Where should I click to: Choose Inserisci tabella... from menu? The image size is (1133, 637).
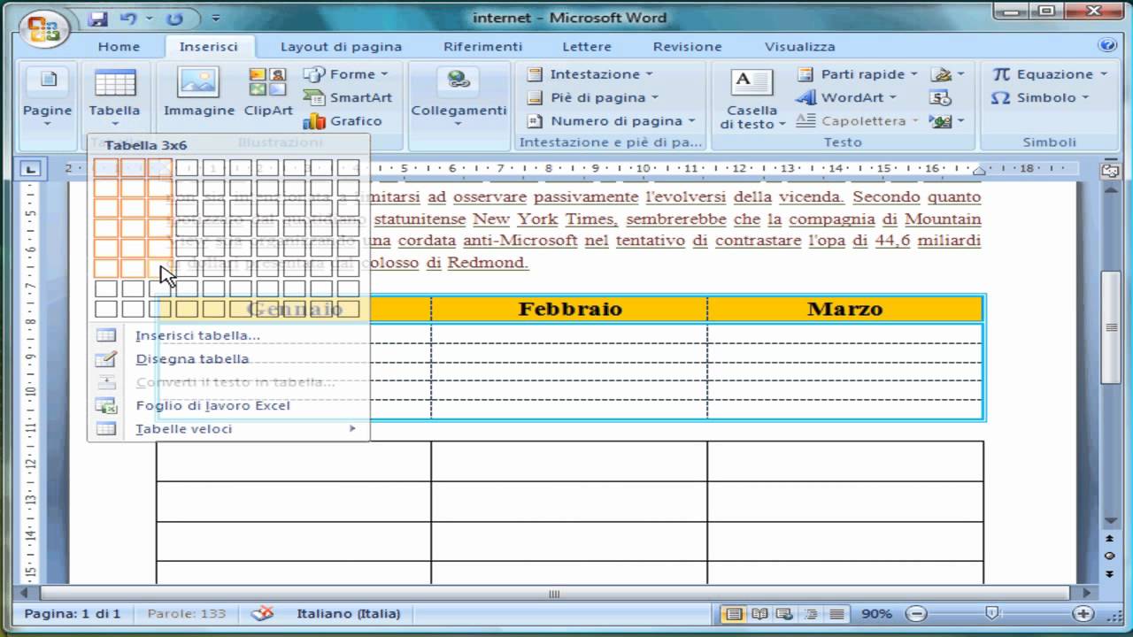[x=228, y=335]
